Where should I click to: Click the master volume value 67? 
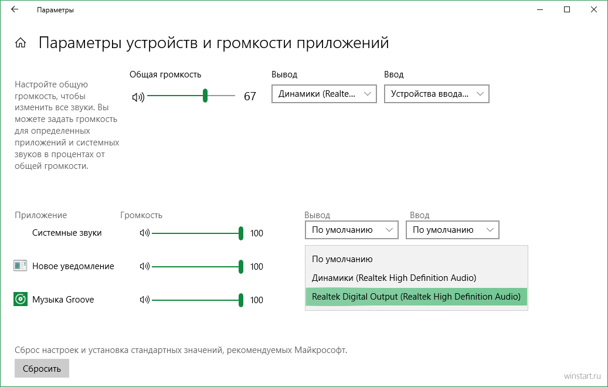point(250,96)
